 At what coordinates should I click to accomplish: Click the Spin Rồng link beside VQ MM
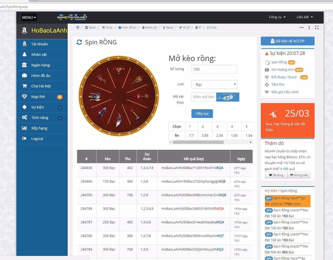tap(288, 191)
